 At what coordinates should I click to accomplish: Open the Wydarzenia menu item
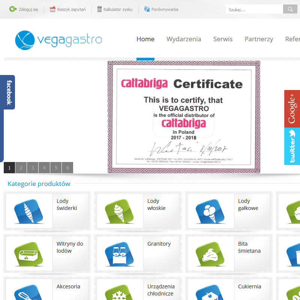[184, 39]
